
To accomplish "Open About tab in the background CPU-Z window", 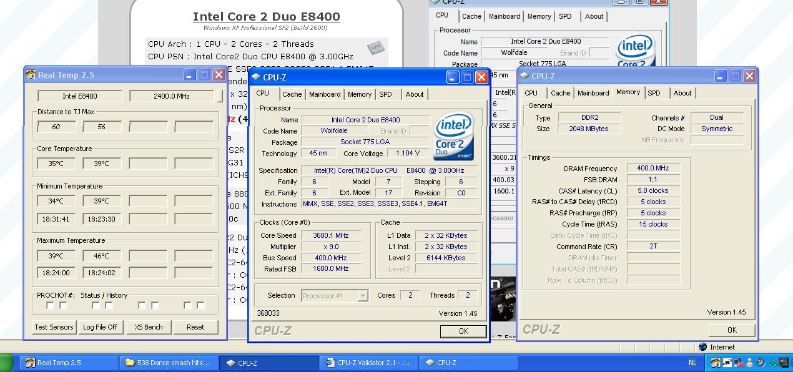I will 594,16.
